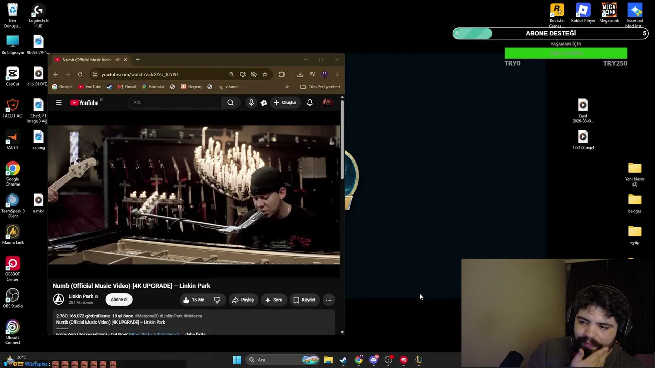Like the video with 15 Mn
Viewport: 655px width, 368px height.
(x=193, y=300)
